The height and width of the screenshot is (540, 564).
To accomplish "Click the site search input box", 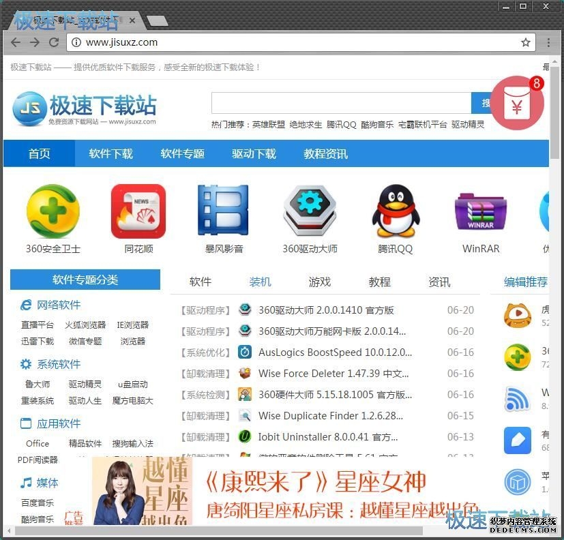I will 342,103.
